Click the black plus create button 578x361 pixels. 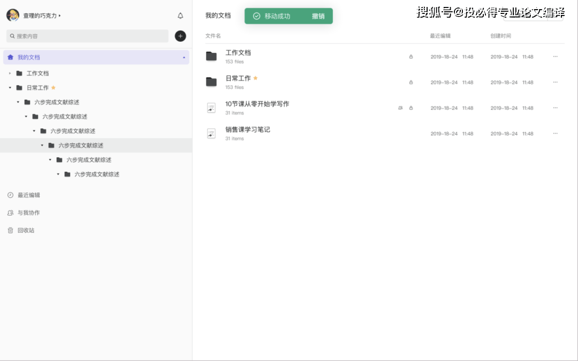(x=180, y=36)
